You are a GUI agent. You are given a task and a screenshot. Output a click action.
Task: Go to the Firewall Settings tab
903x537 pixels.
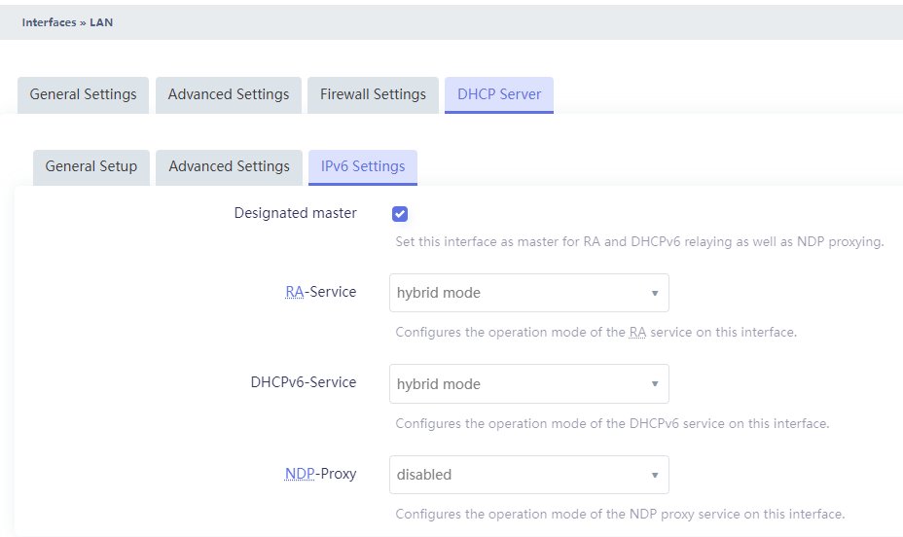[x=374, y=95]
